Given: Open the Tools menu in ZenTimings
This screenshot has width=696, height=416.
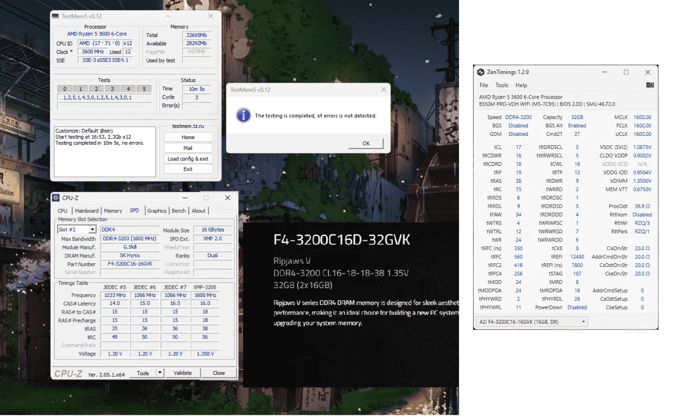Looking at the screenshot, I should [502, 85].
